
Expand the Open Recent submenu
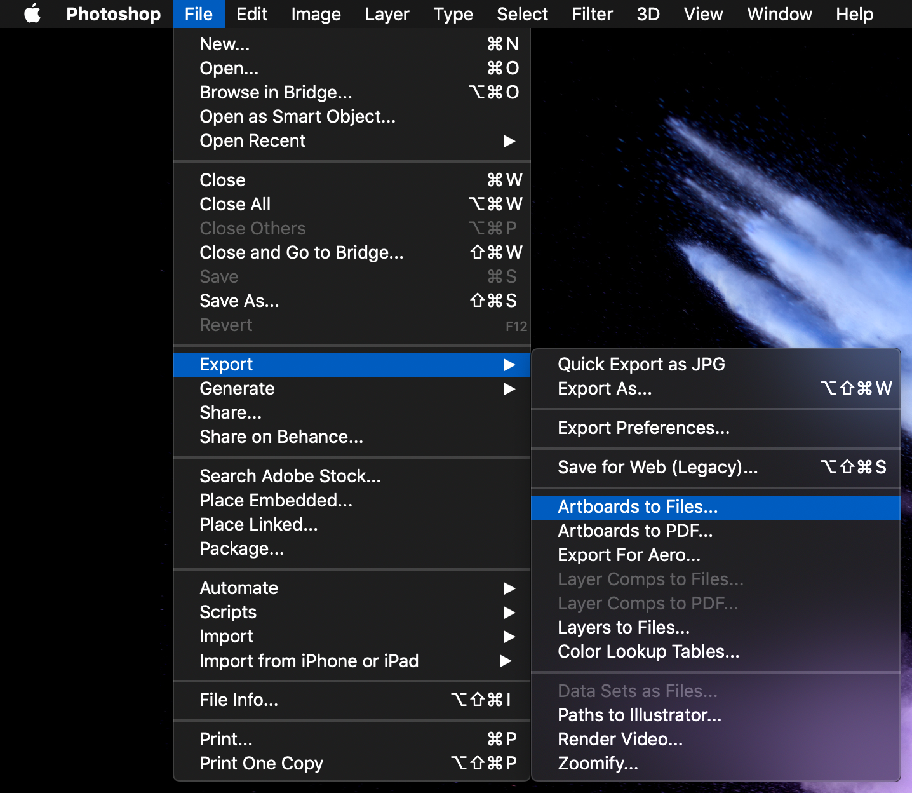[352, 140]
